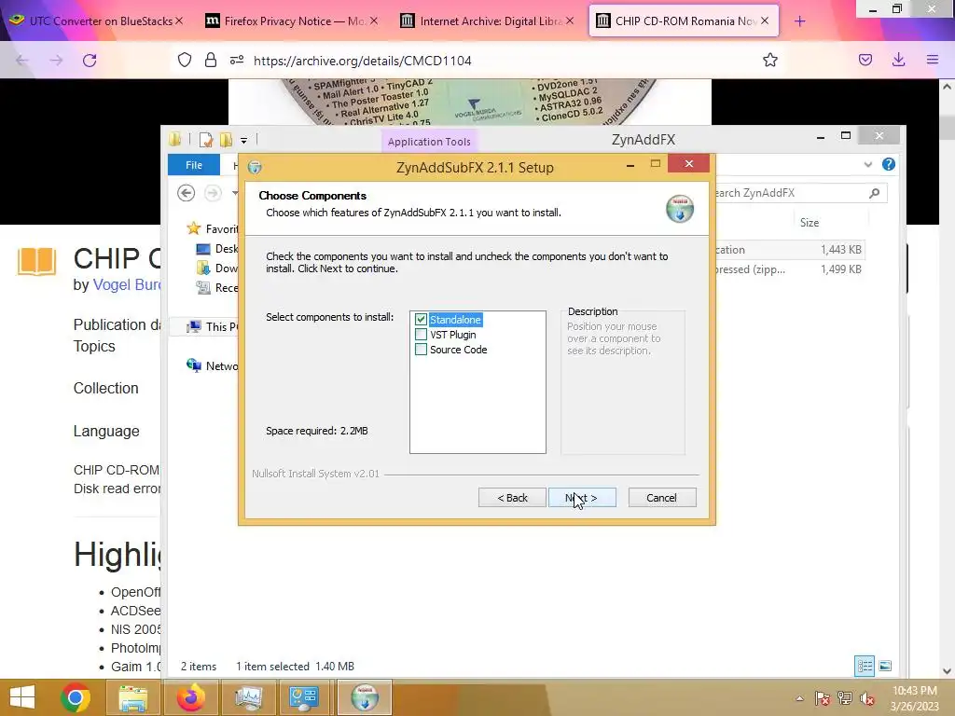Image resolution: width=955 pixels, height=716 pixels.
Task: Click the properties icon in Explorer title bar
Action: [206, 140]
